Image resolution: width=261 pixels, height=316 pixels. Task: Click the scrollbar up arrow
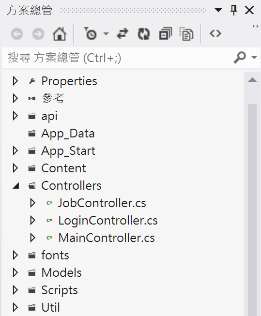252,80
